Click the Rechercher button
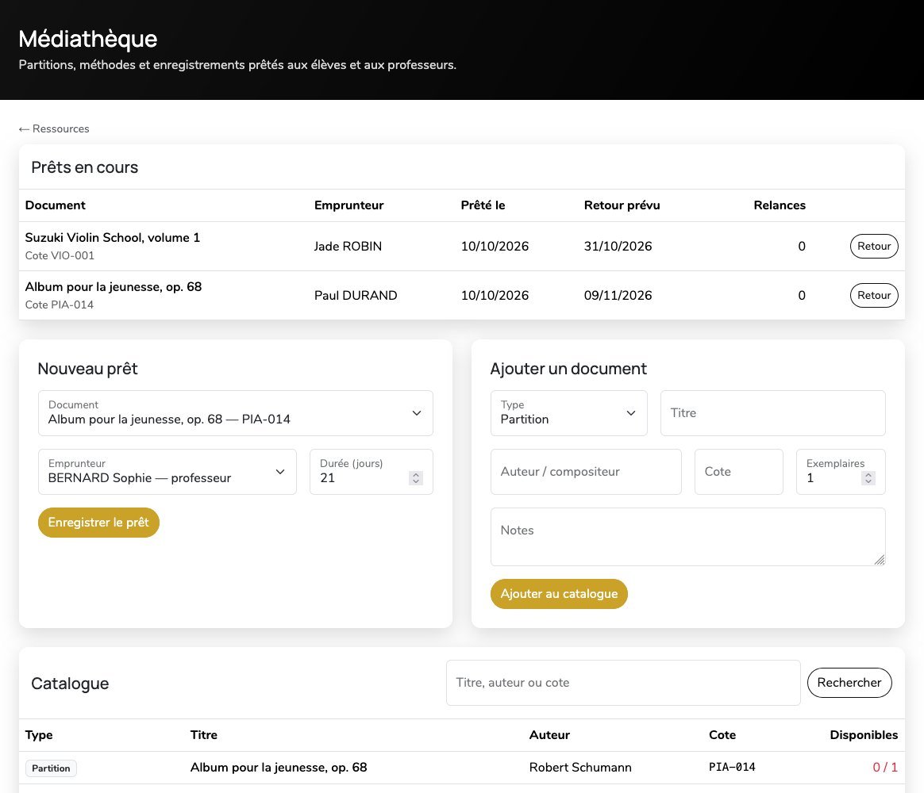 [x=849, y=683]
